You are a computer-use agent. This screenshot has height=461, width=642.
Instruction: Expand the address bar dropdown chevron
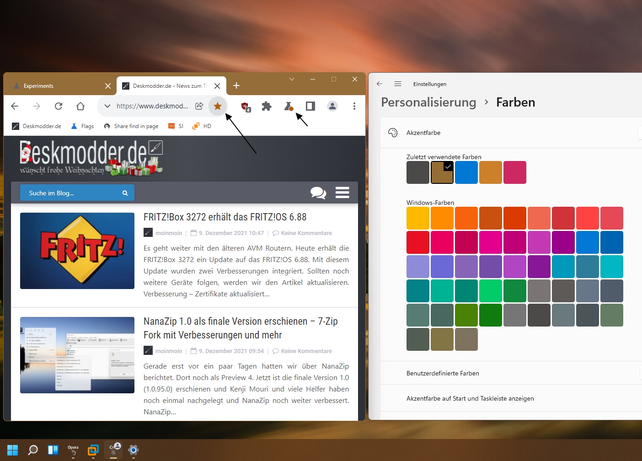(107, 106)
